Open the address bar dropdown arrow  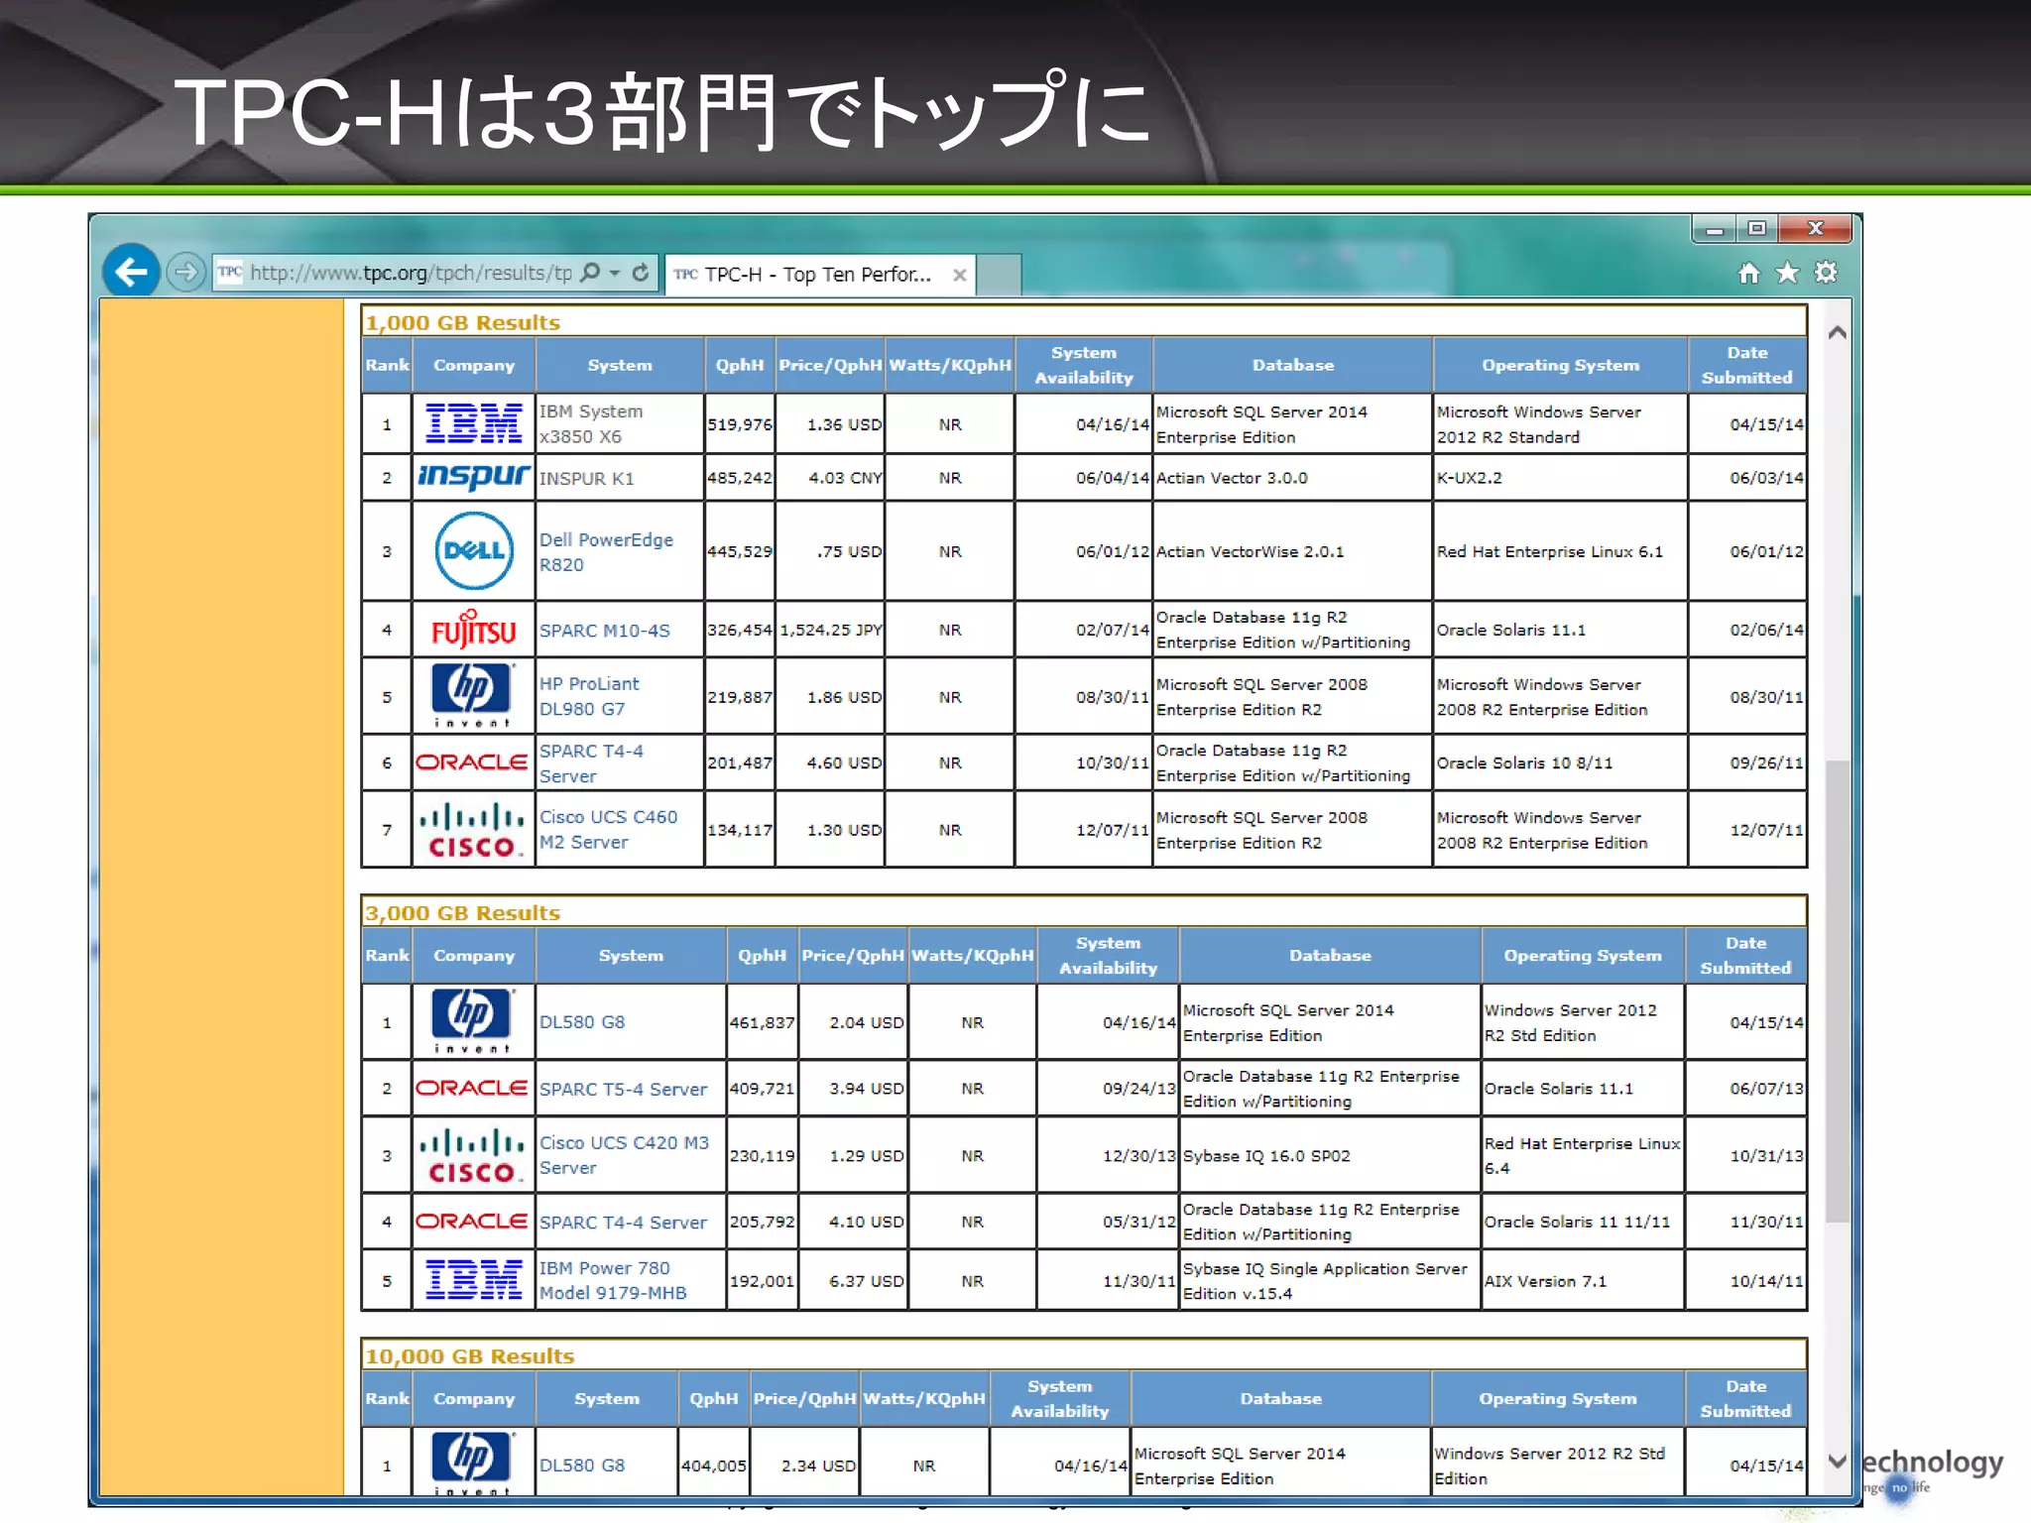(615, 273)
